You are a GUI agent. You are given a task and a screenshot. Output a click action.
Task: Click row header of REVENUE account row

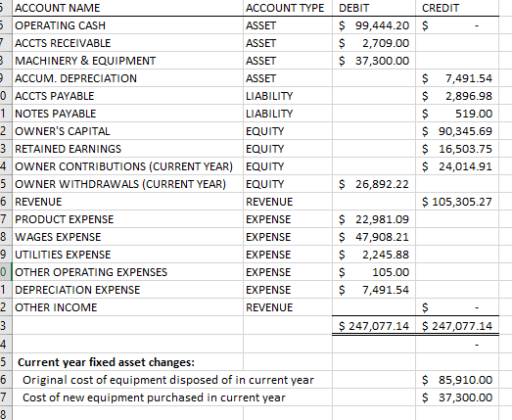[x=6, y=202]
